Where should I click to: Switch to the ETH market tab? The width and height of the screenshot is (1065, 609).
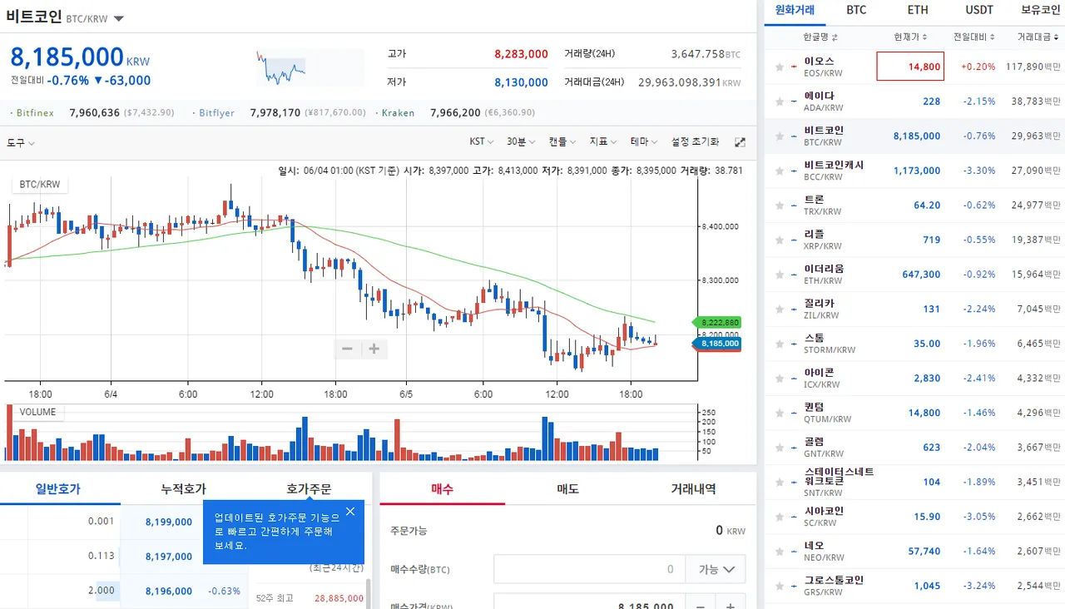coord(918,11)
